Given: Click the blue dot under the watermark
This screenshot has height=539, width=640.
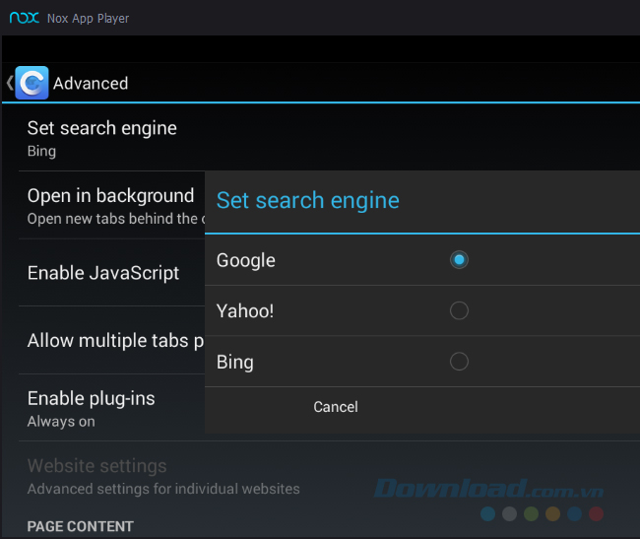Looking at the screenshot, I should click(488, 513).
